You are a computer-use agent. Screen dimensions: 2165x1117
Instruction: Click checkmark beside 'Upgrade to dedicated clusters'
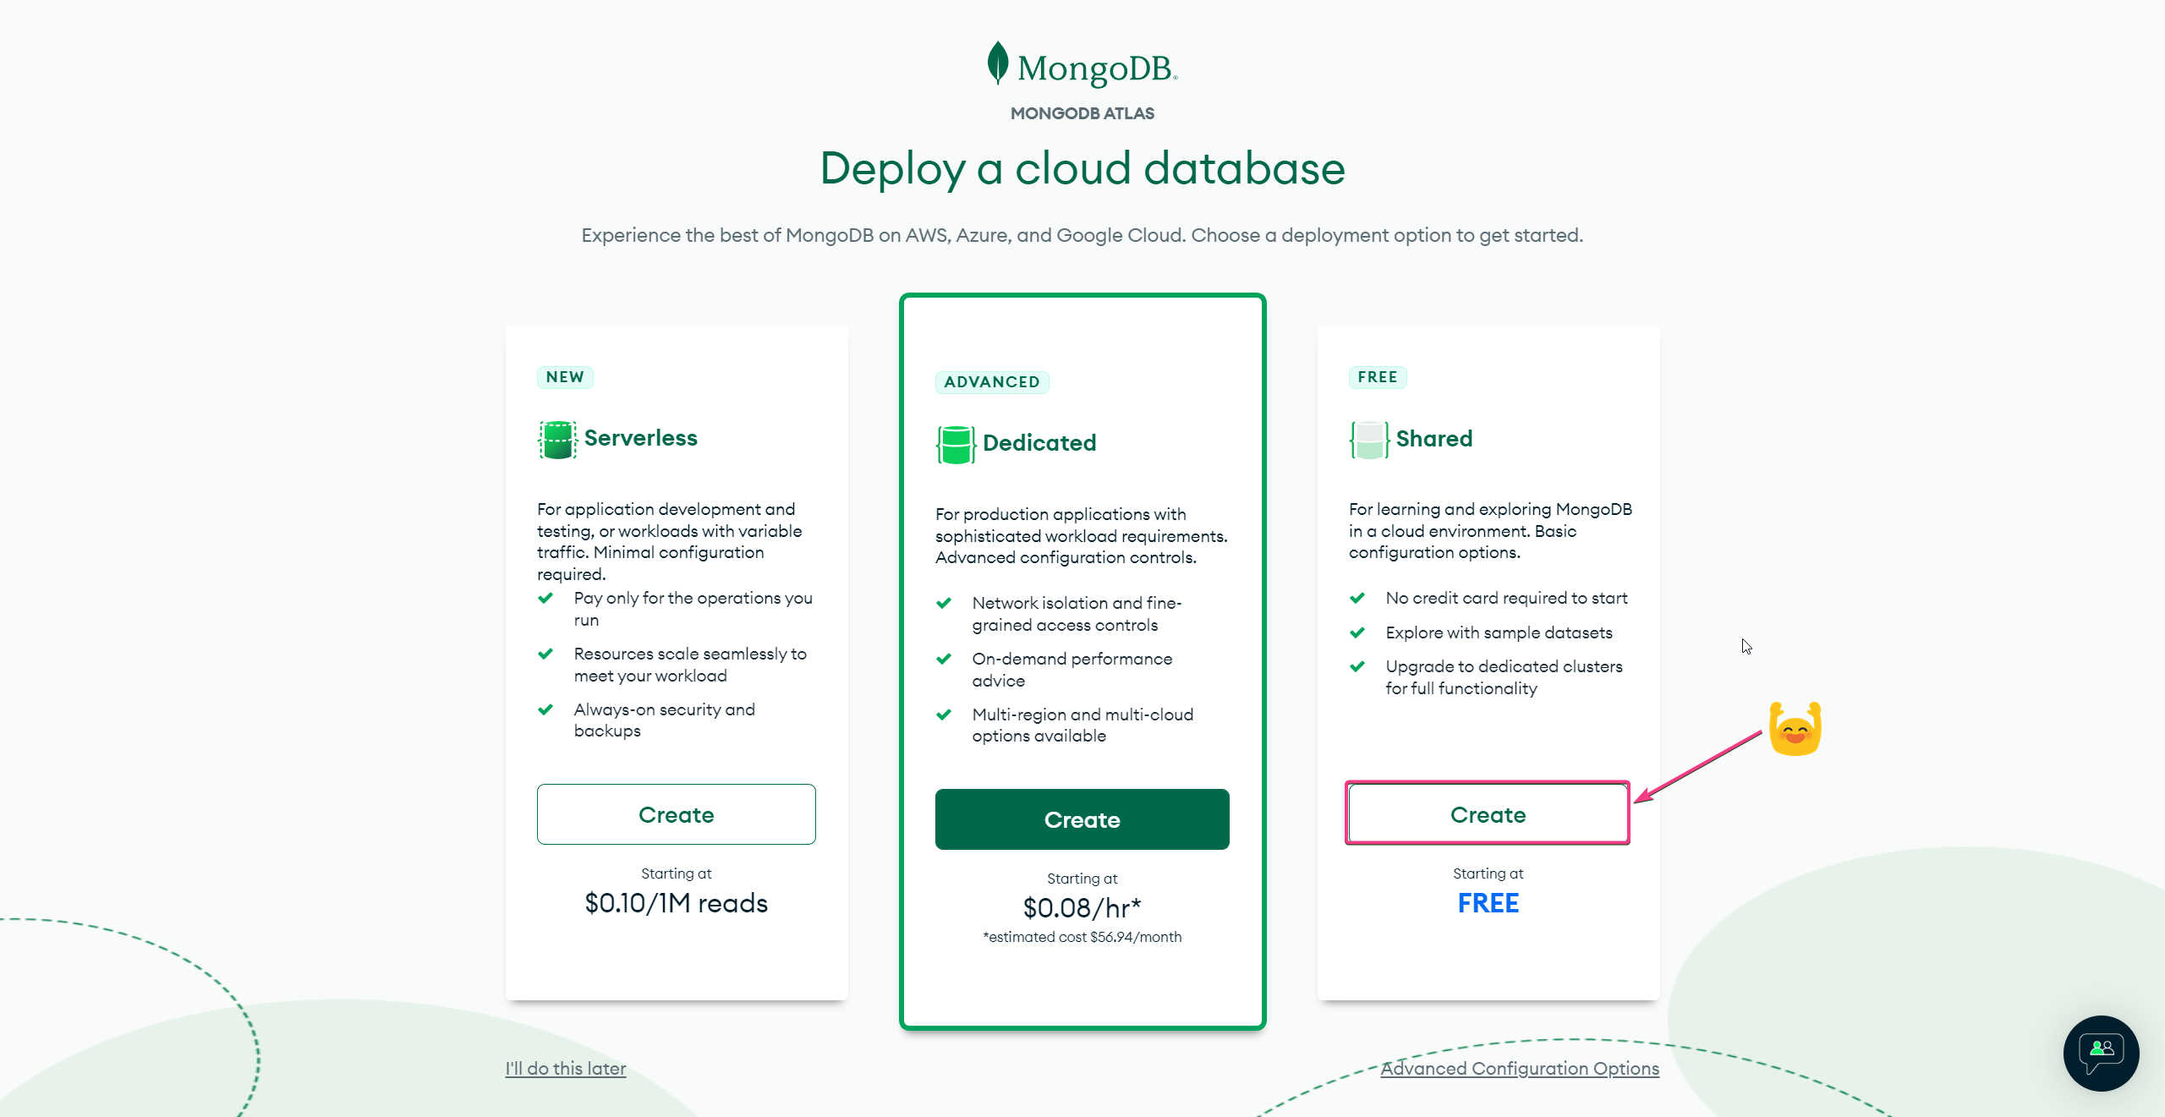[1357, 666]
